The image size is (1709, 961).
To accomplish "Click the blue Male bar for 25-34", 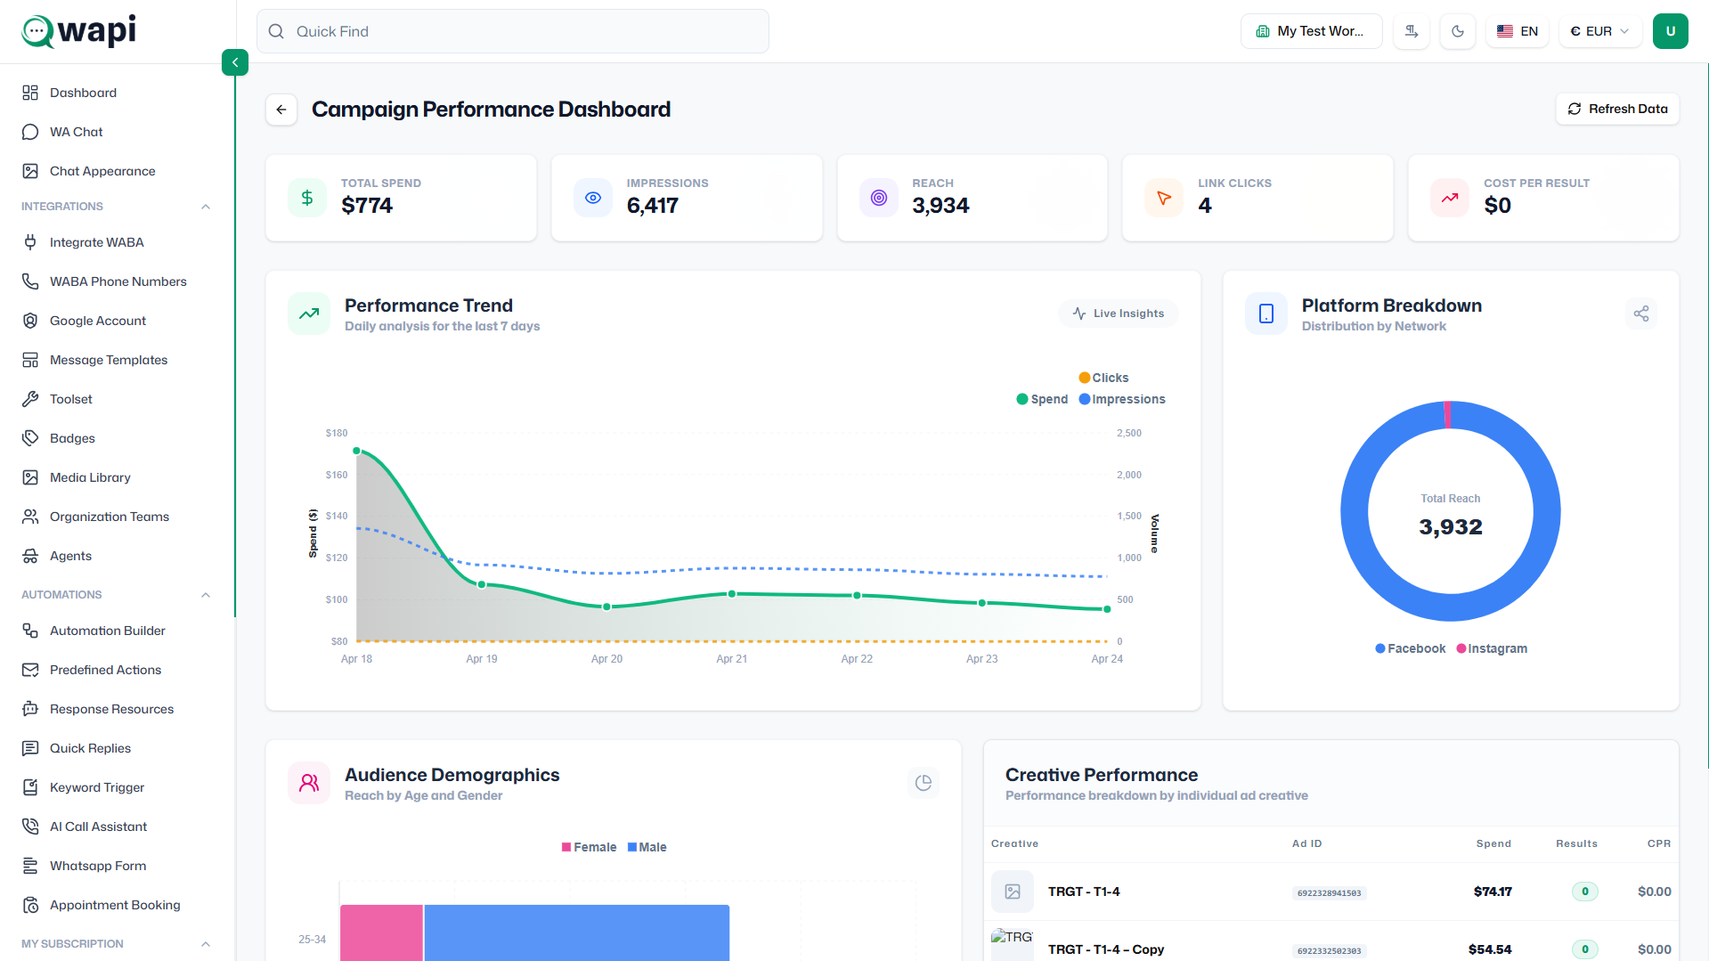I will 577,932.
